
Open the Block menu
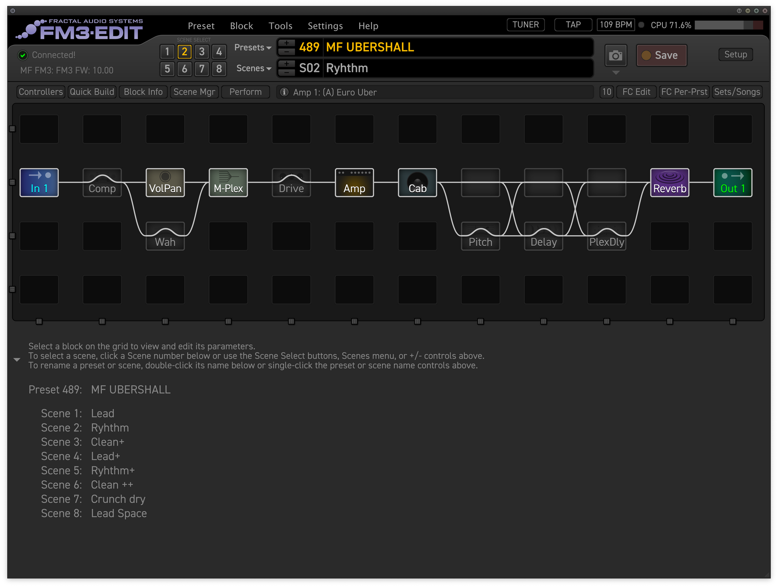[x=241, y=26]
